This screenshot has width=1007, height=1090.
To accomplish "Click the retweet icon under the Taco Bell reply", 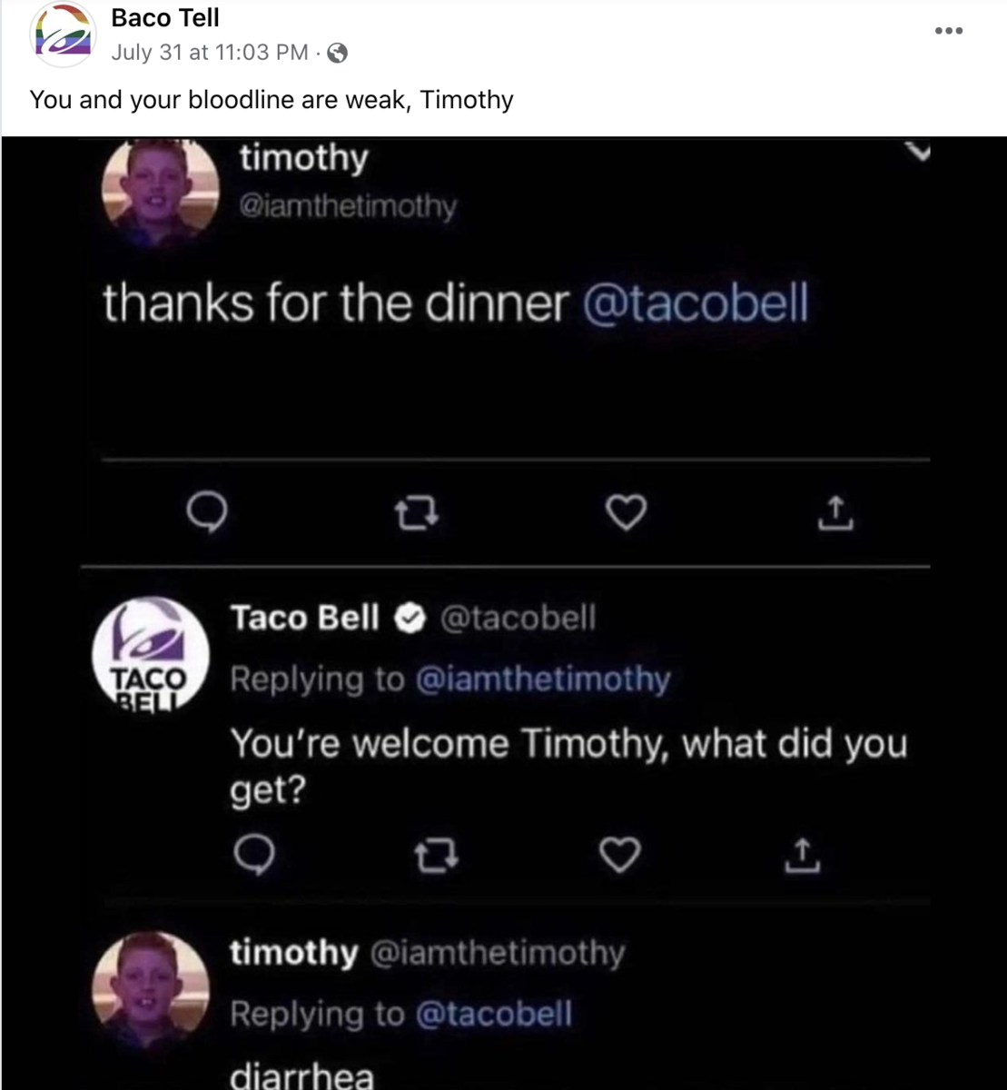I will (436, 855).
